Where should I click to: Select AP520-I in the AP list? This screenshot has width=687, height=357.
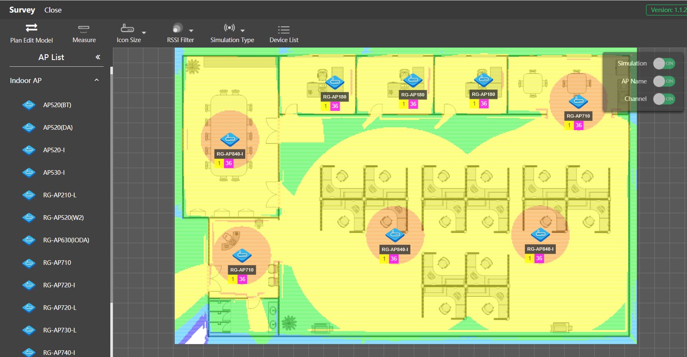pos(54,150)
